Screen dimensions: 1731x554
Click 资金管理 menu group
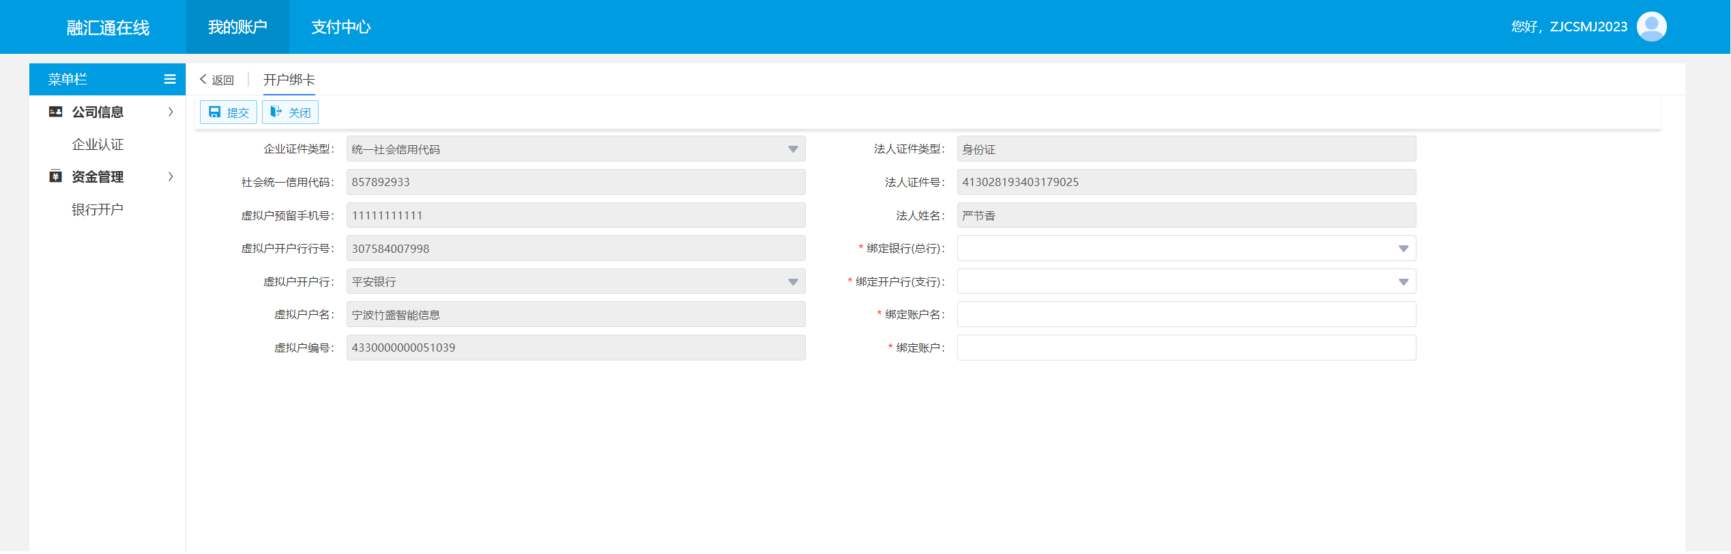pyautogui.click(x=107, y=176)
